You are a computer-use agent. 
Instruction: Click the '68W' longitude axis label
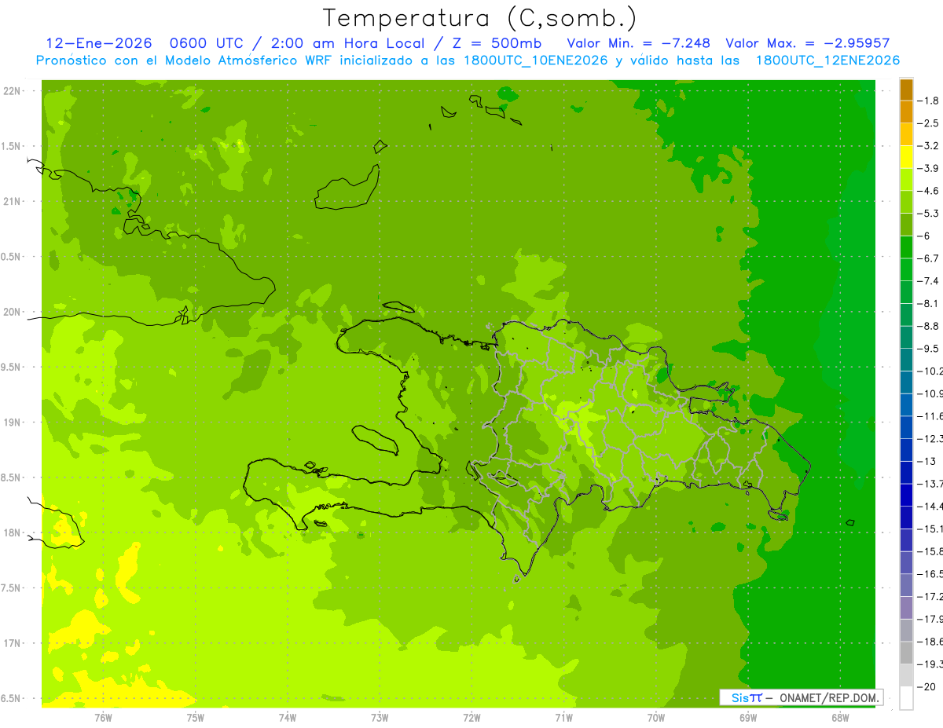(x=840, y=717)
